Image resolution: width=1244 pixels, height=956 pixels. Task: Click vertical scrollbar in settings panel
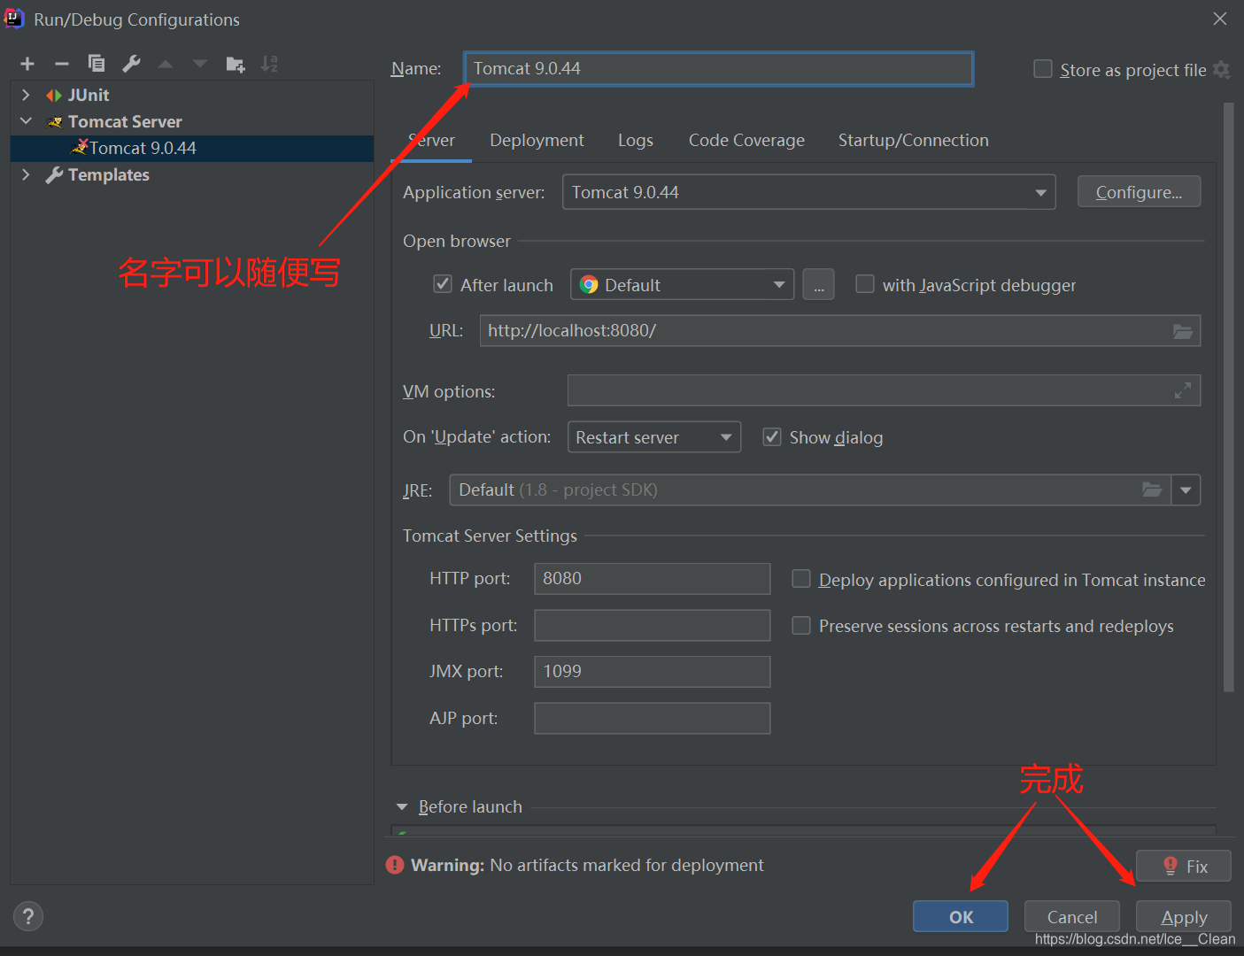[x=1228, y=397]
